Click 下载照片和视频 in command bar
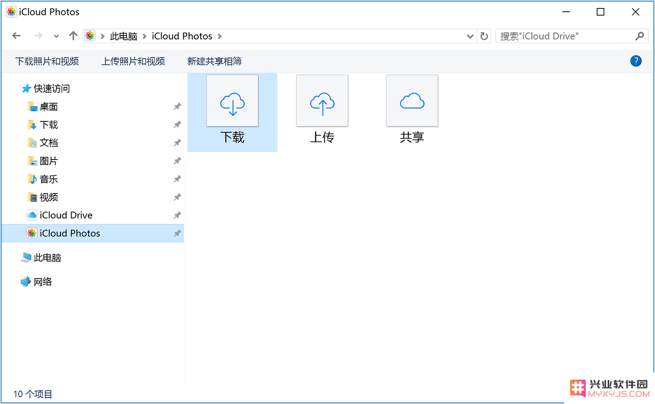Screen dimensions: 655x404 [x=47, y=61]
